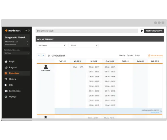Click the play icon to start visit
The image size is (167, 140).
tap(142, 31)
